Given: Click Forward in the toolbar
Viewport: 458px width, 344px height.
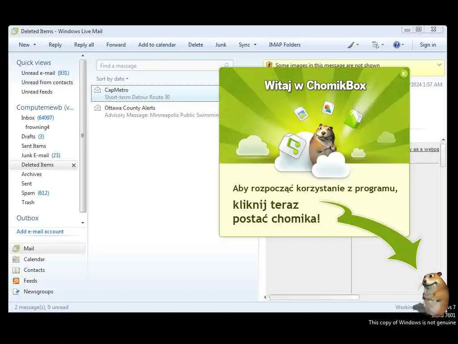Looking at the screenshot, I should click(x=116, y=45).
